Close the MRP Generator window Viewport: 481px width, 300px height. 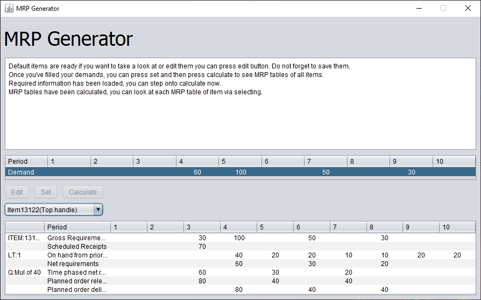pos(468,8)
